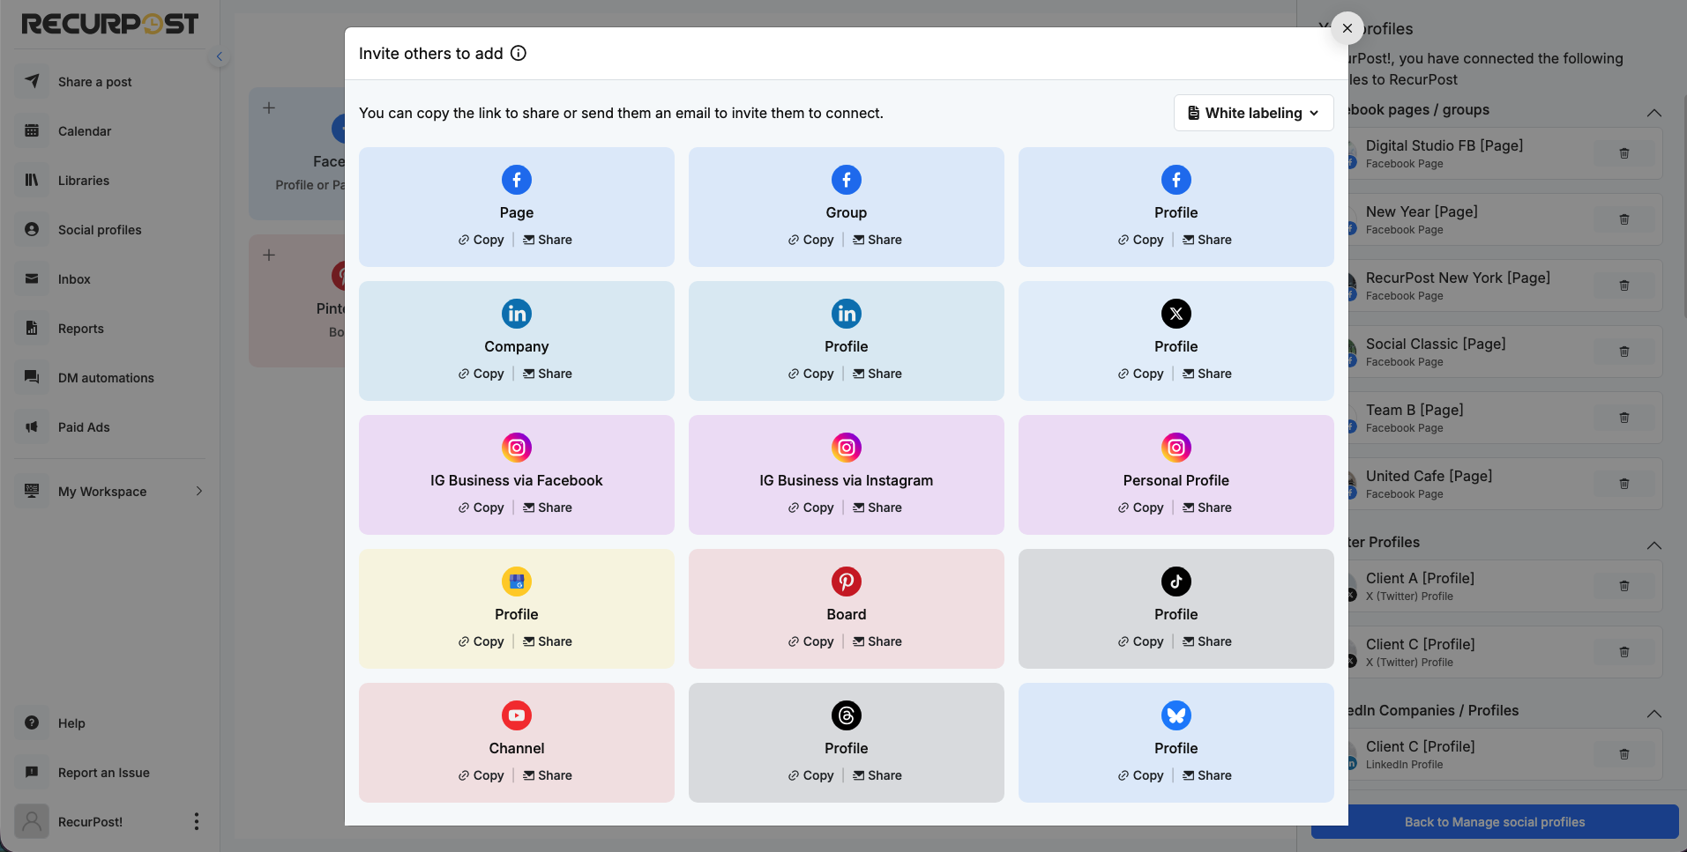This screenshot has width=1687, height=852.
Task: Click the Threads Profile card icon
Action: click(847, 715)
